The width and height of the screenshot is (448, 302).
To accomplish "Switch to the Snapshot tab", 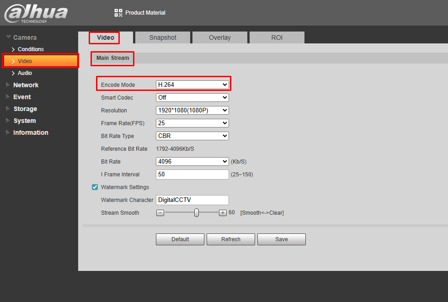I will pyautogui.click(x=162, y=37).
